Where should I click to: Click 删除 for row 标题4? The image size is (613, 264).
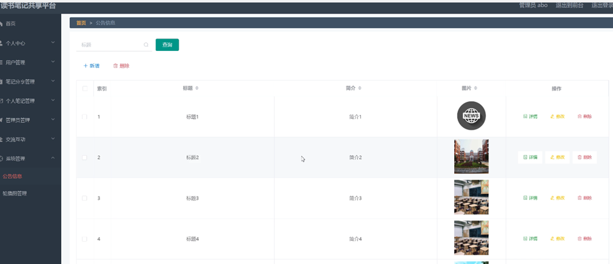click(x=584, y=239)
